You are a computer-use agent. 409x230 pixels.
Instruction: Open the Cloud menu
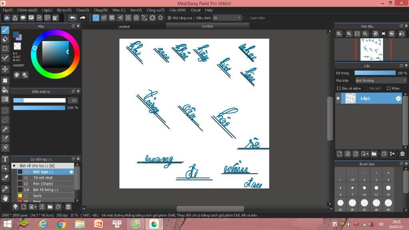[195, 10]
